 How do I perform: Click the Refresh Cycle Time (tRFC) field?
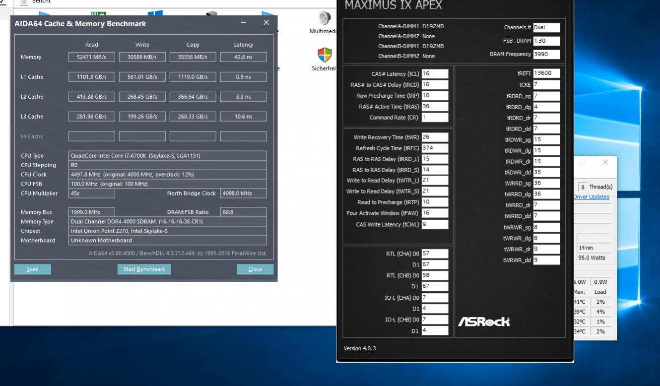[435, 148]
